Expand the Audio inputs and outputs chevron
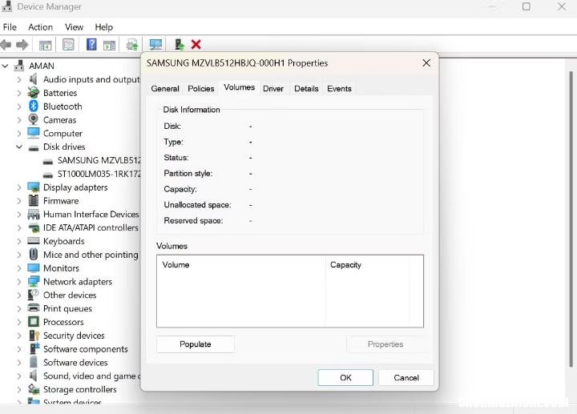The height and width of the screenshot is (414, 577). (19, 79)
